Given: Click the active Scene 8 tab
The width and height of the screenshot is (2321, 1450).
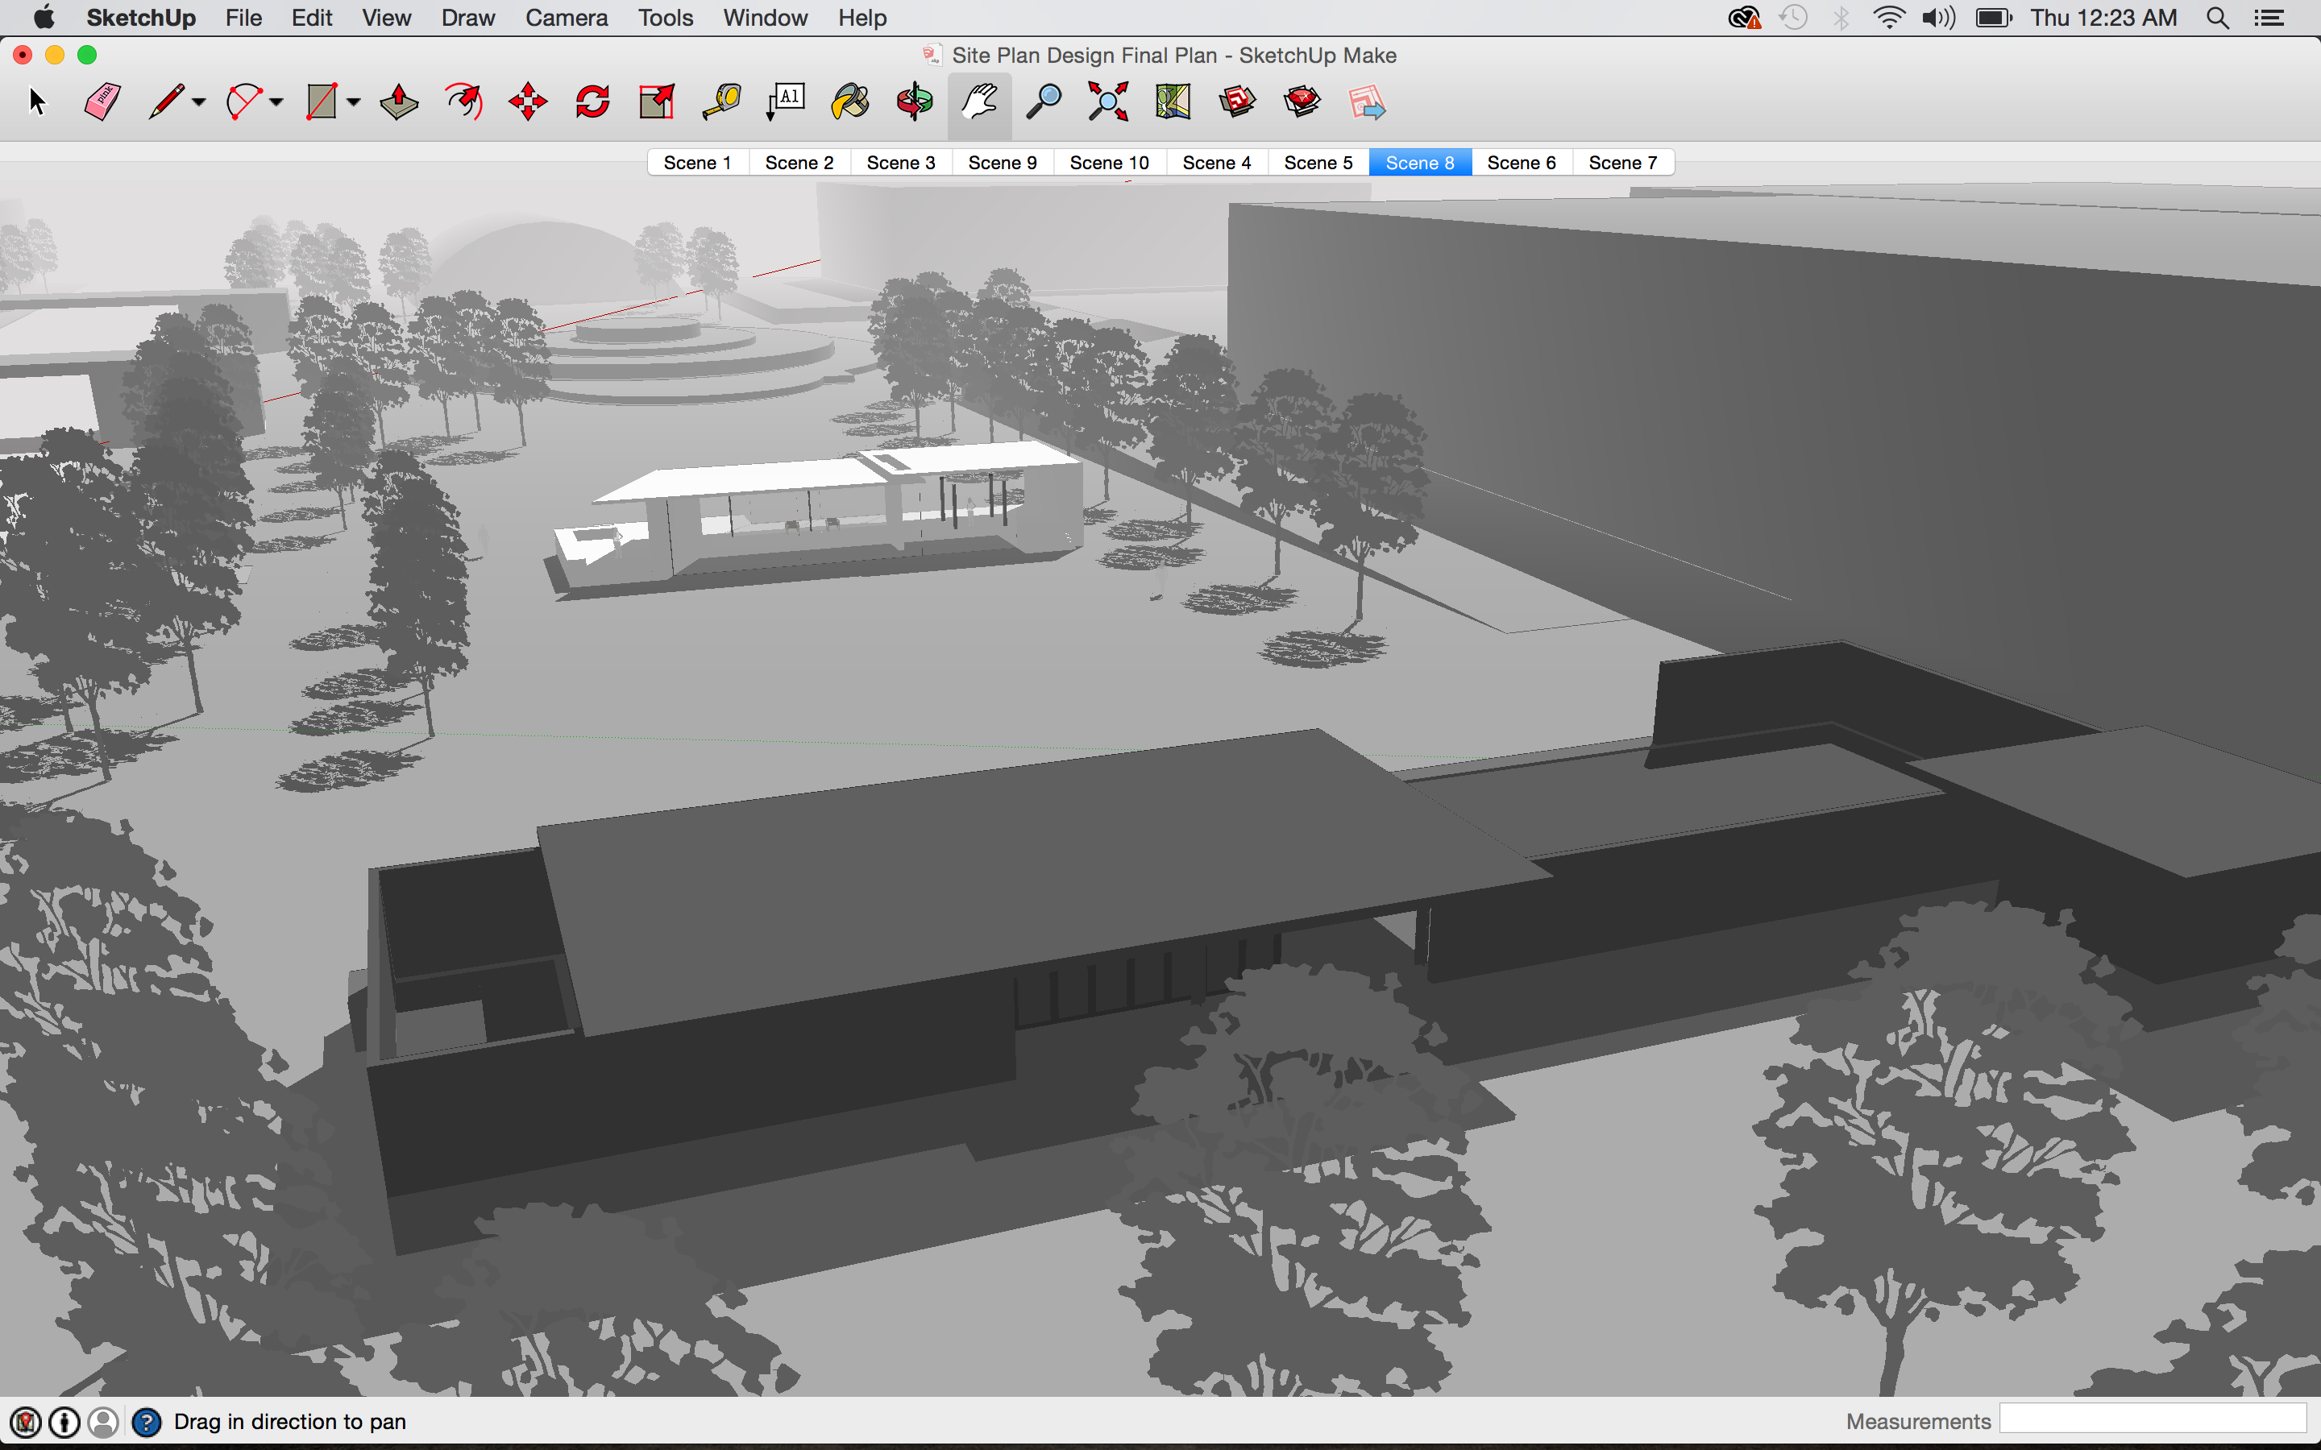Looking at the screenshot, I should (1419, 162).
